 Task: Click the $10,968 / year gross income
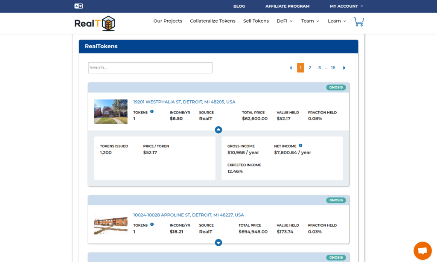pos(243,152)
